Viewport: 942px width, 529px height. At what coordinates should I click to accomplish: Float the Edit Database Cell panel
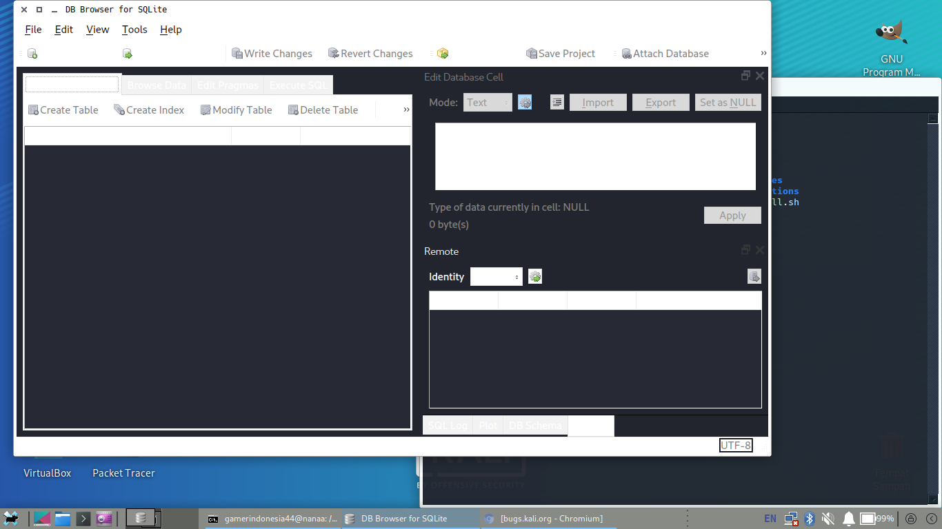(x=745, y=76)
